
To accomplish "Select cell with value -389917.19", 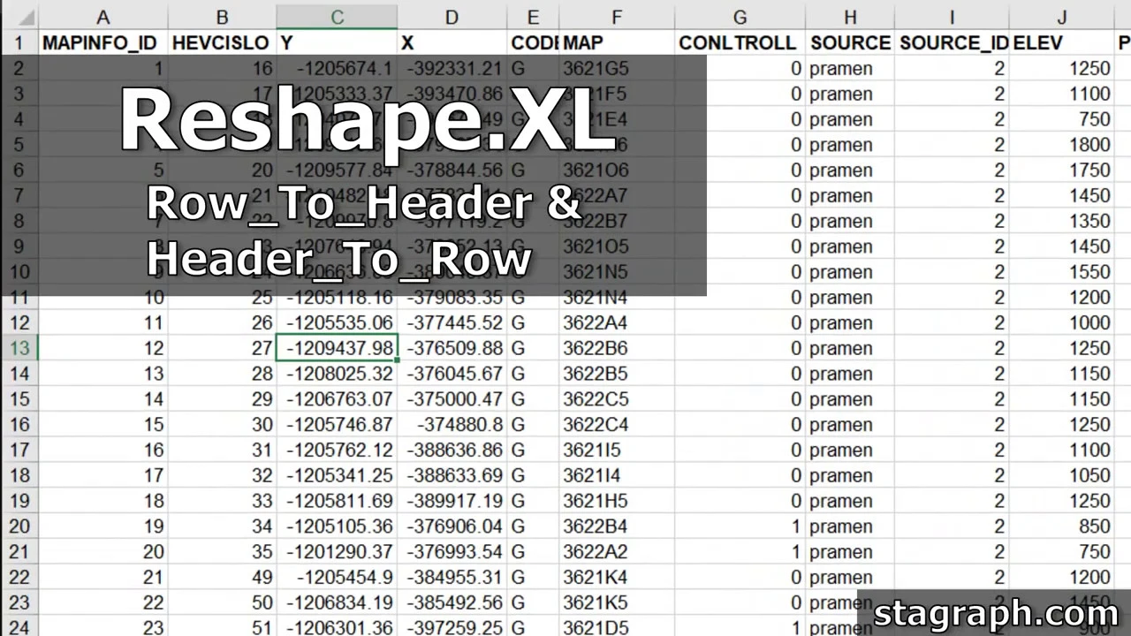I will [452, 501].
